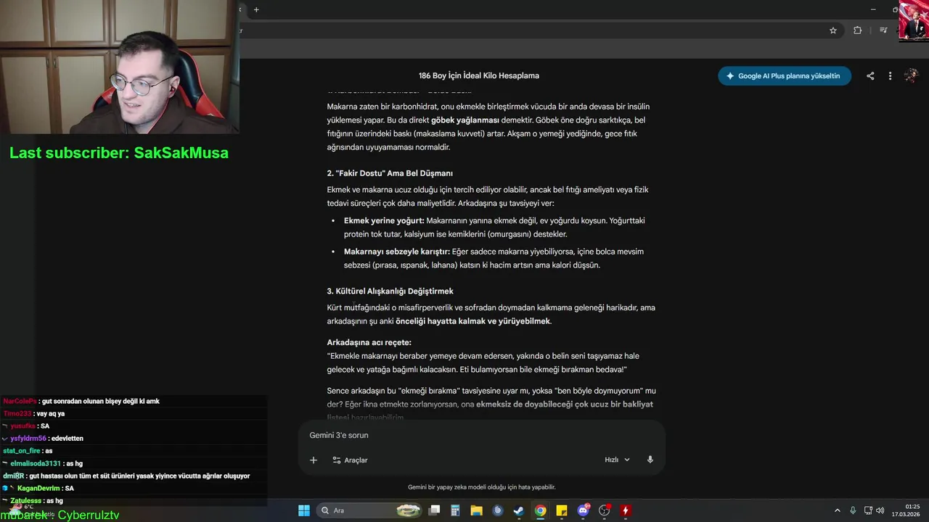
Task: Click the text 'Arkadaşına acı reçete:'
Action: click(x=369, y=342)
